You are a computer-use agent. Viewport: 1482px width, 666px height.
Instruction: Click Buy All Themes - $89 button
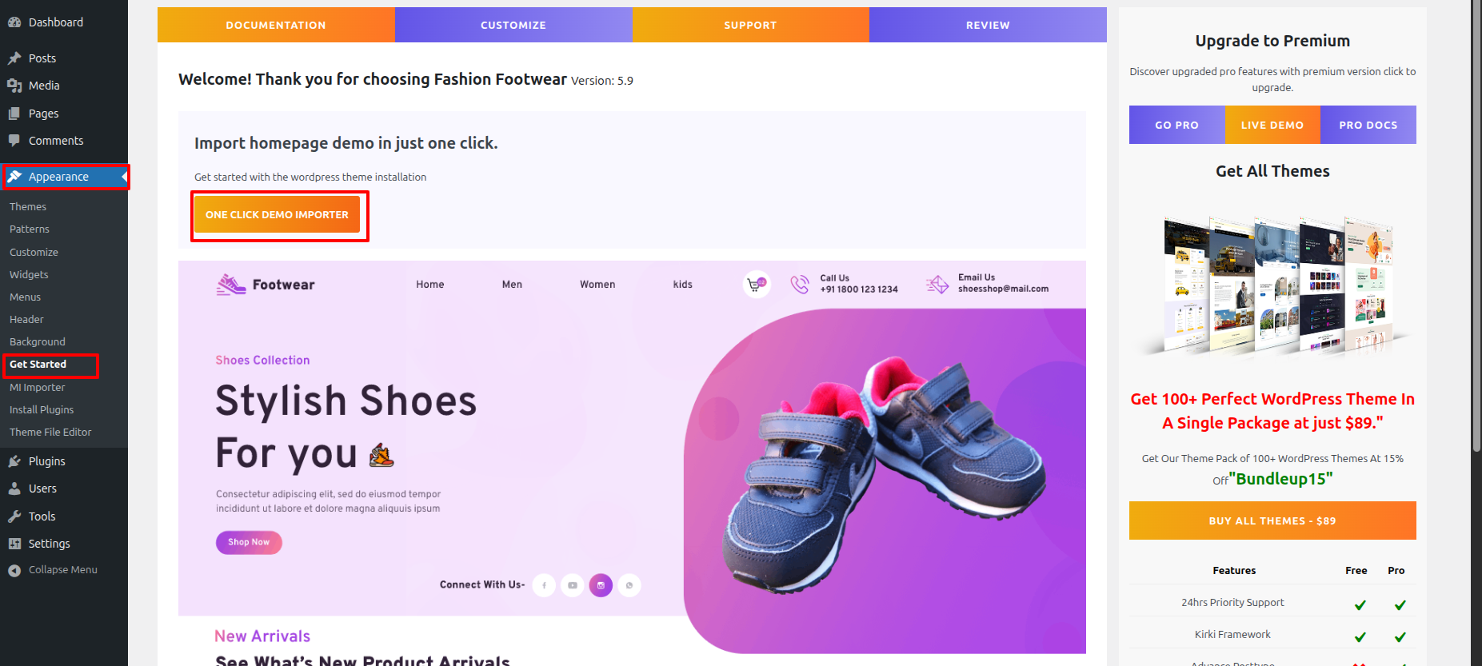1272,520
